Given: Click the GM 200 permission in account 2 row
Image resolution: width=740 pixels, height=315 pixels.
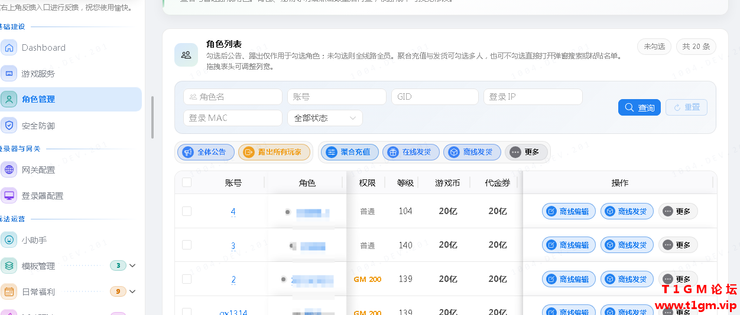Looking at the screenshot, I should point(367,279).
